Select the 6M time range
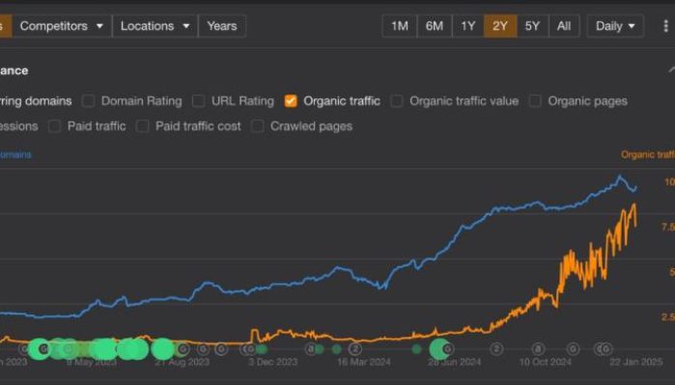Screen dimensions: 675x385 435,26
